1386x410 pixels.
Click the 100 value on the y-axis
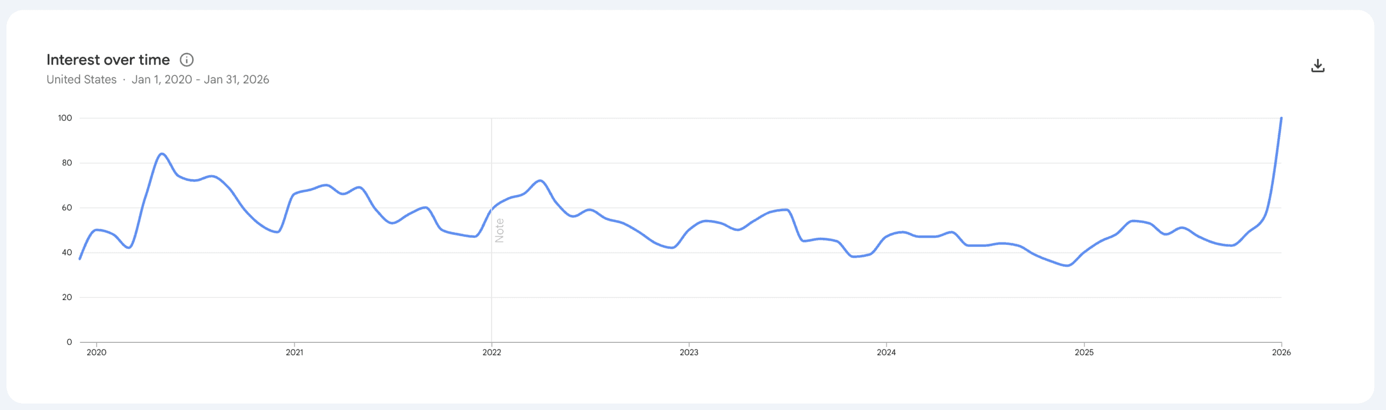point(65,118)
